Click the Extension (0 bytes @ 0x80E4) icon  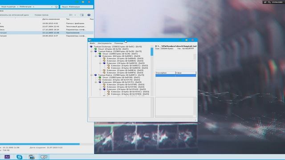104,70
